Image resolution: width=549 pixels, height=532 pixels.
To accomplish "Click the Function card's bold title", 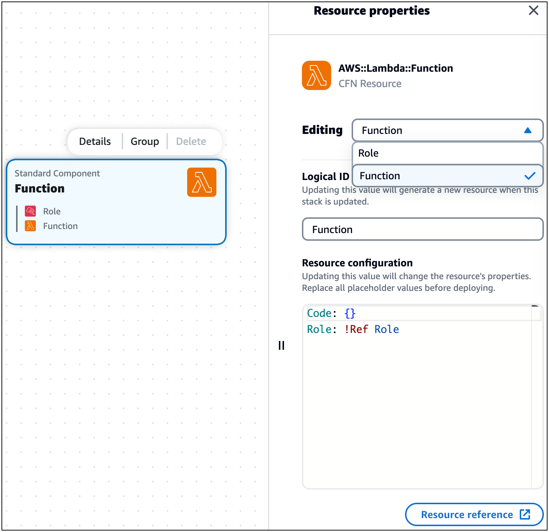I will [x=40, y=188].
